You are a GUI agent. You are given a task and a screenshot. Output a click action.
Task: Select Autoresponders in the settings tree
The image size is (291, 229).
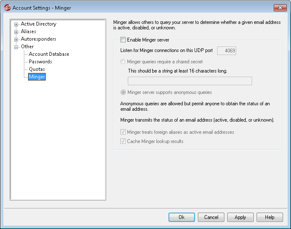tap(38, 39)
